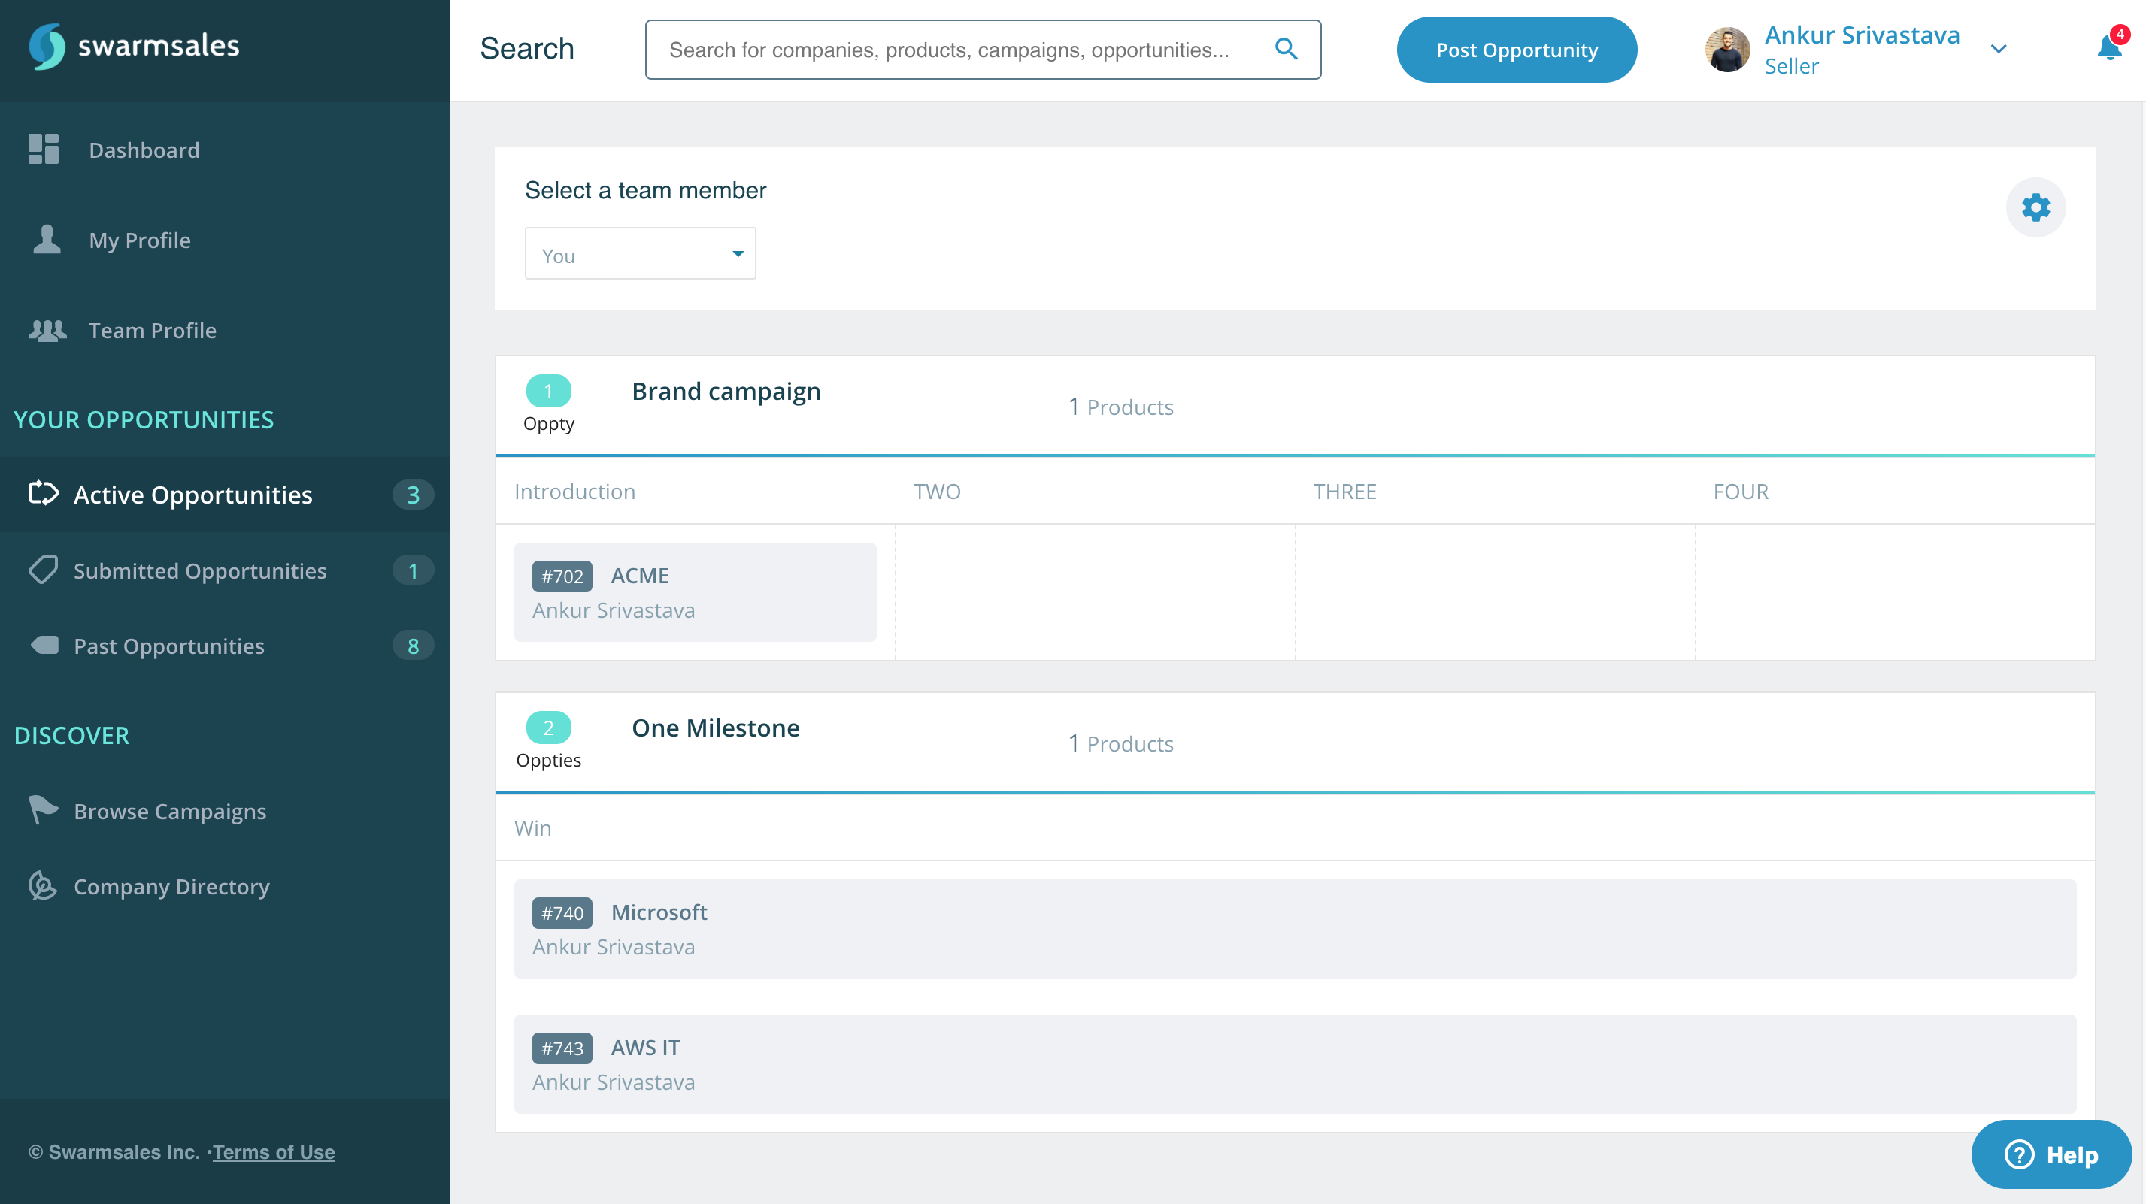Click the Help button
Viewport: 2146px width, 1204px height.
pyautogui.click(x=2051, y=1154)
